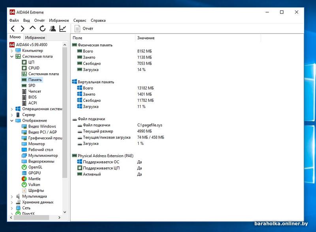The width and height of the screenshot is (316, 232).
Task: Go back with the left arrow button
Action: (13, 29)
